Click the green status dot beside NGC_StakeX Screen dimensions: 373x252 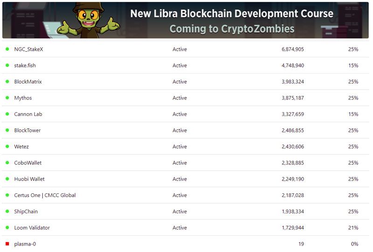[7, 49]
